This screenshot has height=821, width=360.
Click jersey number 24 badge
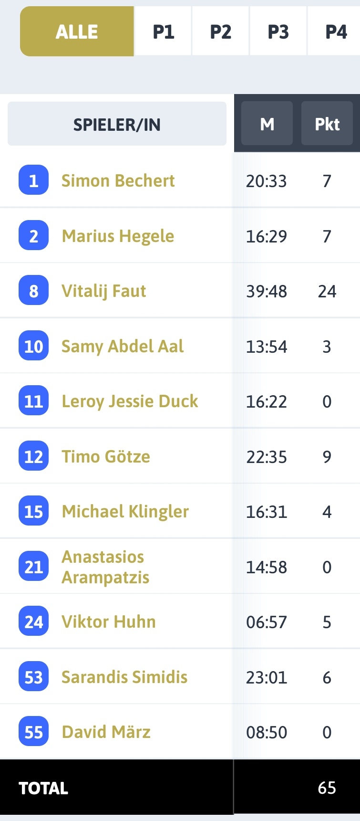33,621
